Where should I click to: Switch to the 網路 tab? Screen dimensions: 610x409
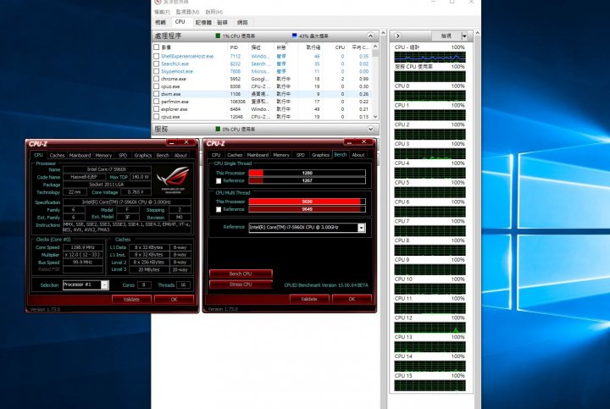(242, 23)
